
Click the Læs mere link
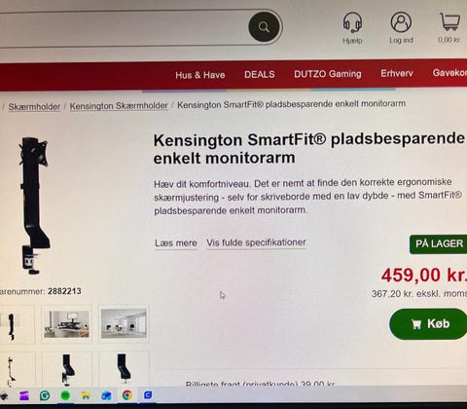pyautogui.click(x=176, y=243)
